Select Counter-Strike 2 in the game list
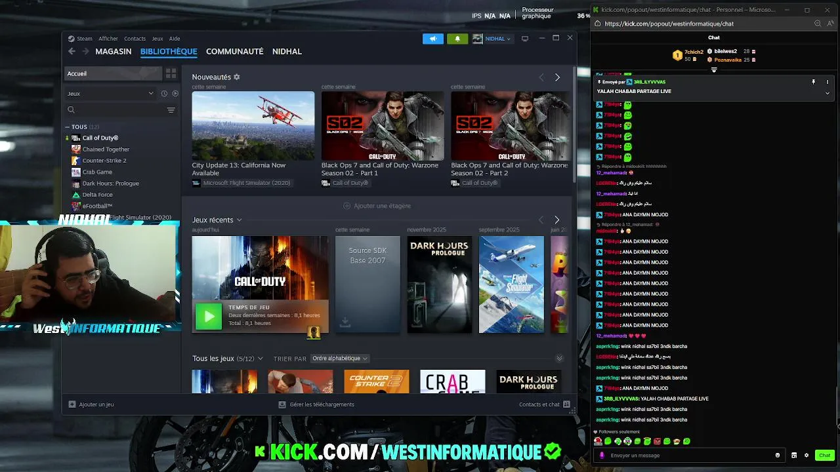Screen dimensions: 840x472 [x=104, y=161]
